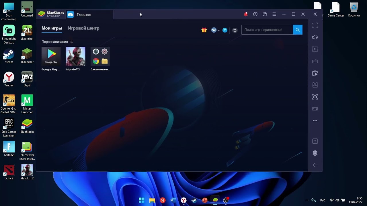The image size is (367, 206).
Task: Collapse the BlueStacks sidebar double-arrow
Action: click(315, 14)
